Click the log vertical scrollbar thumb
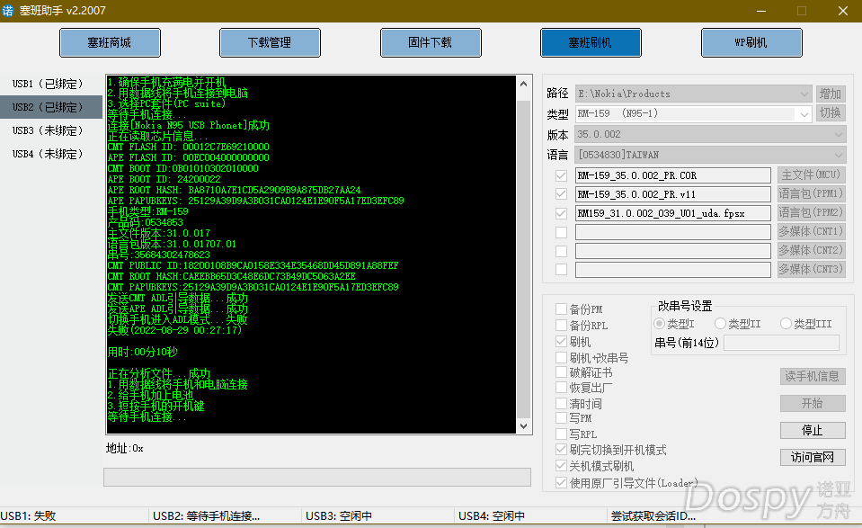 [524, 258]
